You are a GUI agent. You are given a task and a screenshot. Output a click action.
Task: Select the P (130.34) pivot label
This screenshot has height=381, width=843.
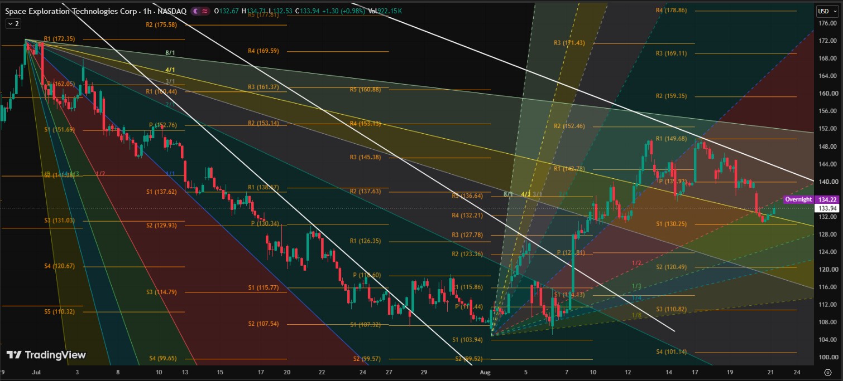point(265,223)
